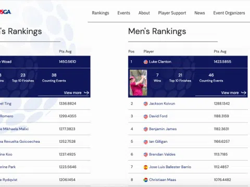Click the arrow icon in women's View more
Viewport: 250px width, 187px height.
point(86,93)
